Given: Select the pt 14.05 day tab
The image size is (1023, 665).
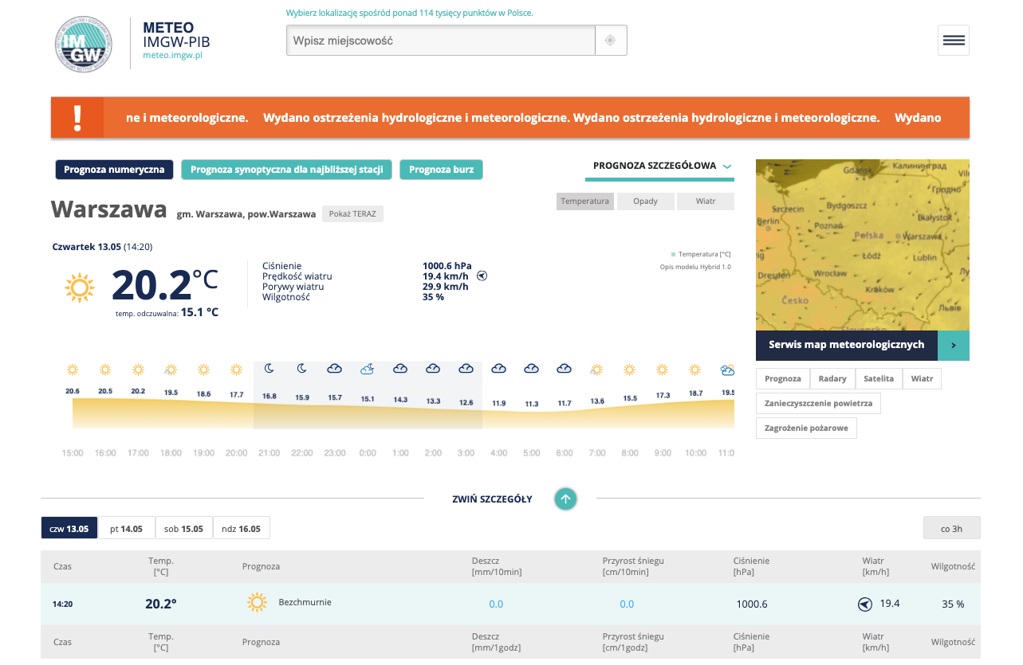Looking at the screenshot, I should pos(127,528).
